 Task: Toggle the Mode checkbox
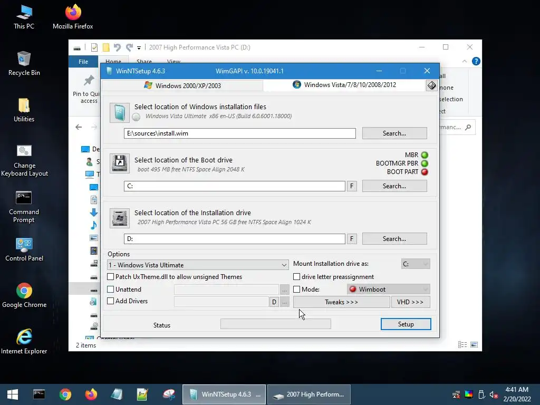(296, 290)
